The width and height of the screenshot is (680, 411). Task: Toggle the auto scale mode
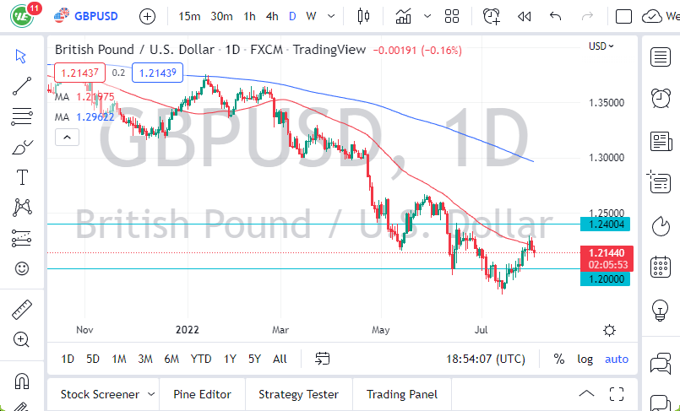click(617, 359)
